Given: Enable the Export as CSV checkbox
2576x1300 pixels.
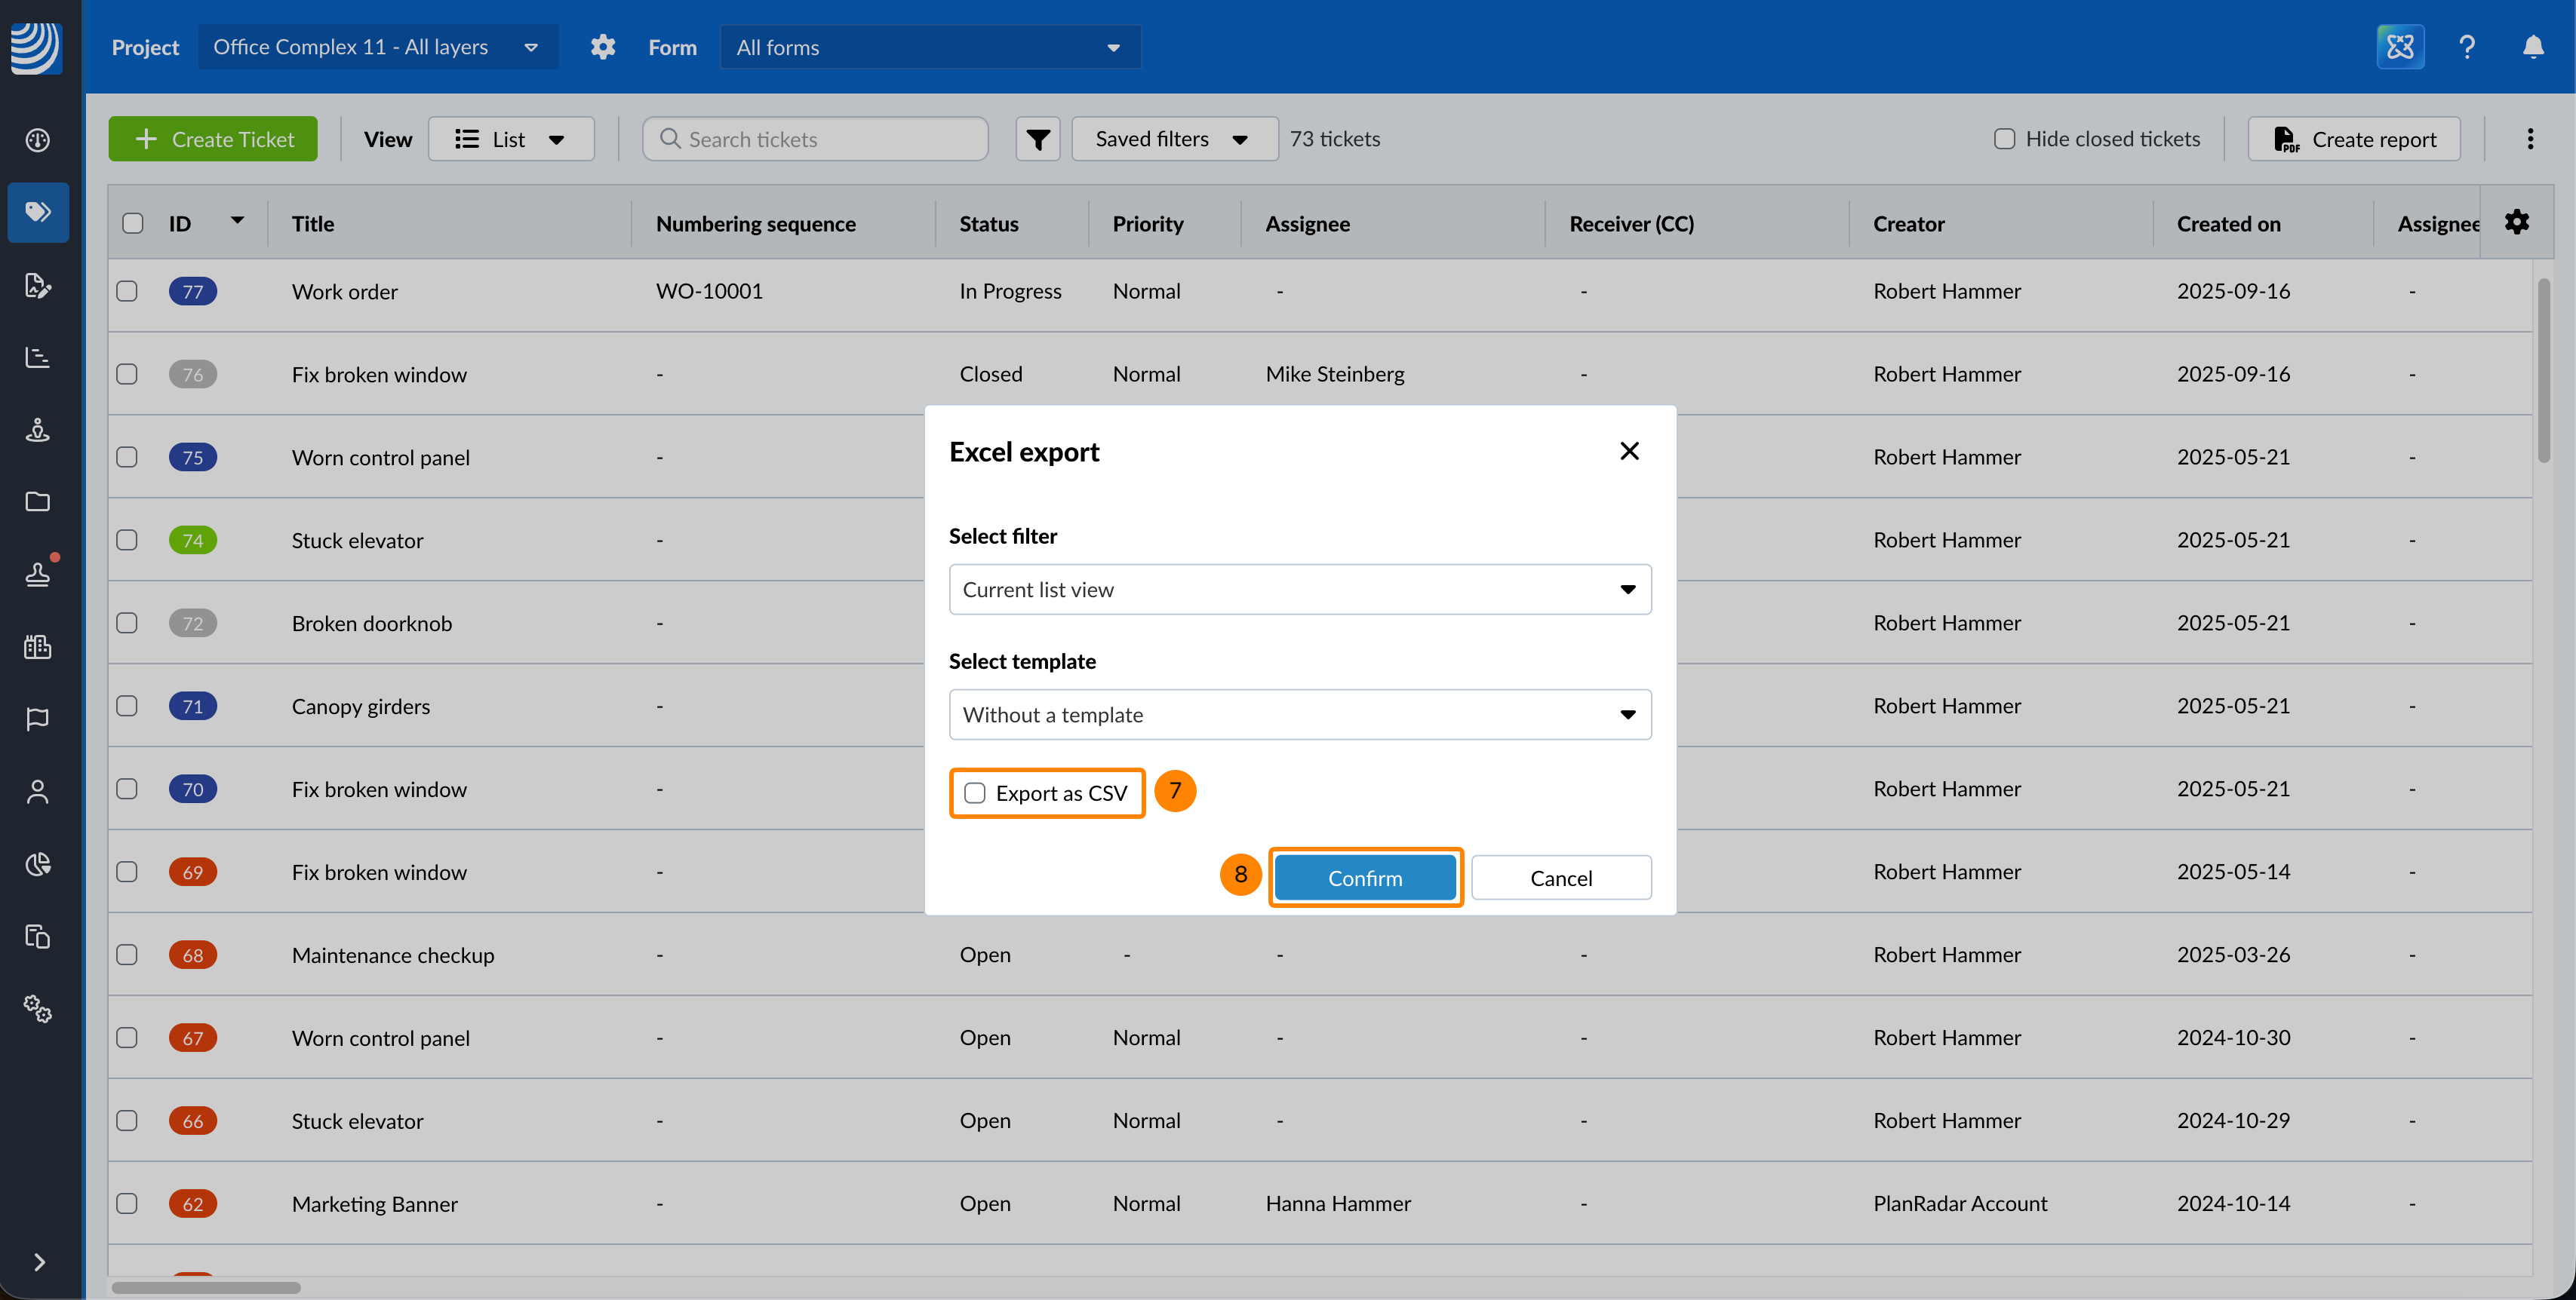Looking at the screenshot, I should coord(975,793).
